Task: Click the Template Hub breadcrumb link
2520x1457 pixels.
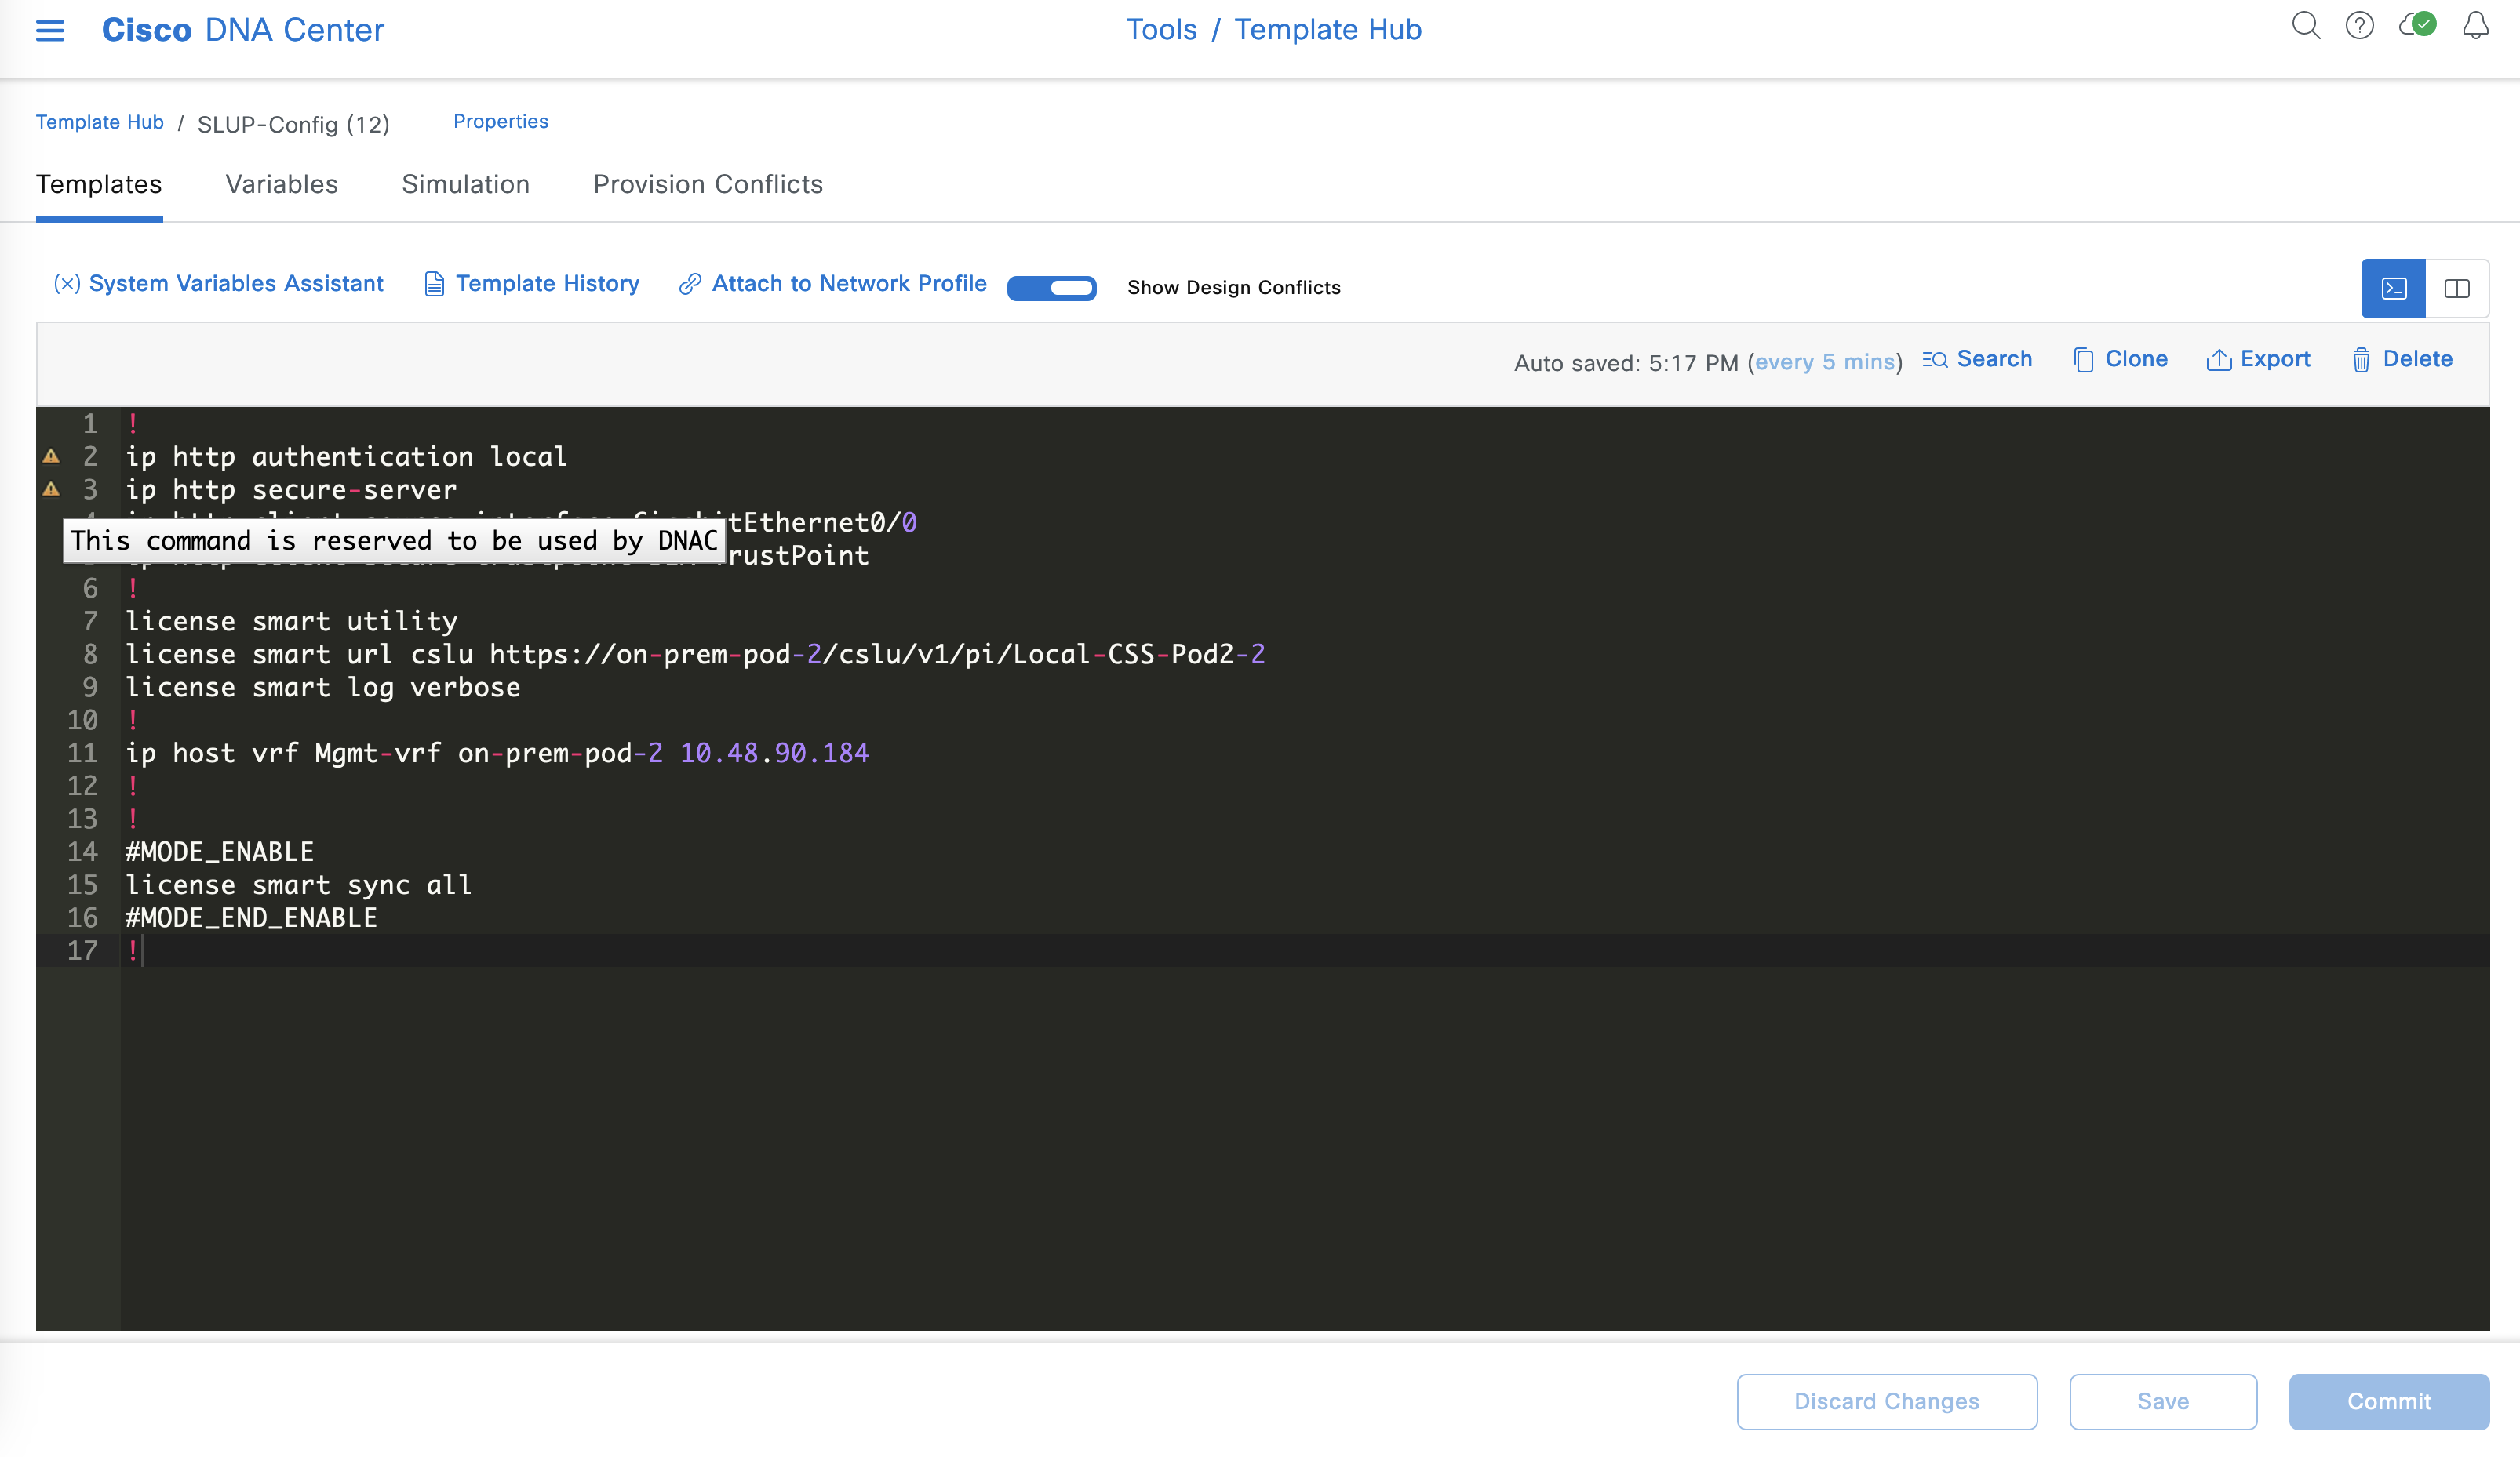Action: 100,122
